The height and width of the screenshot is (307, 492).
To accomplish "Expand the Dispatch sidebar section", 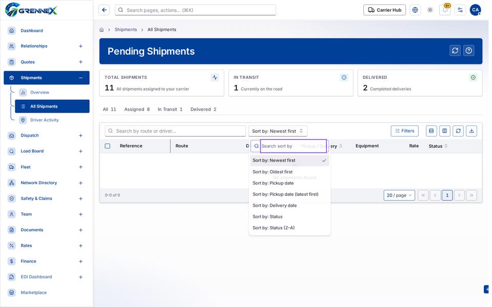I will click(x=80, y=136).
